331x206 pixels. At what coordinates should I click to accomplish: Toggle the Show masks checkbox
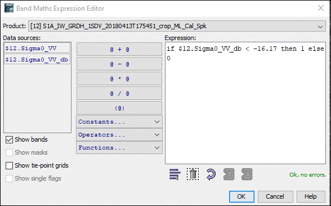tap(9, 152)
